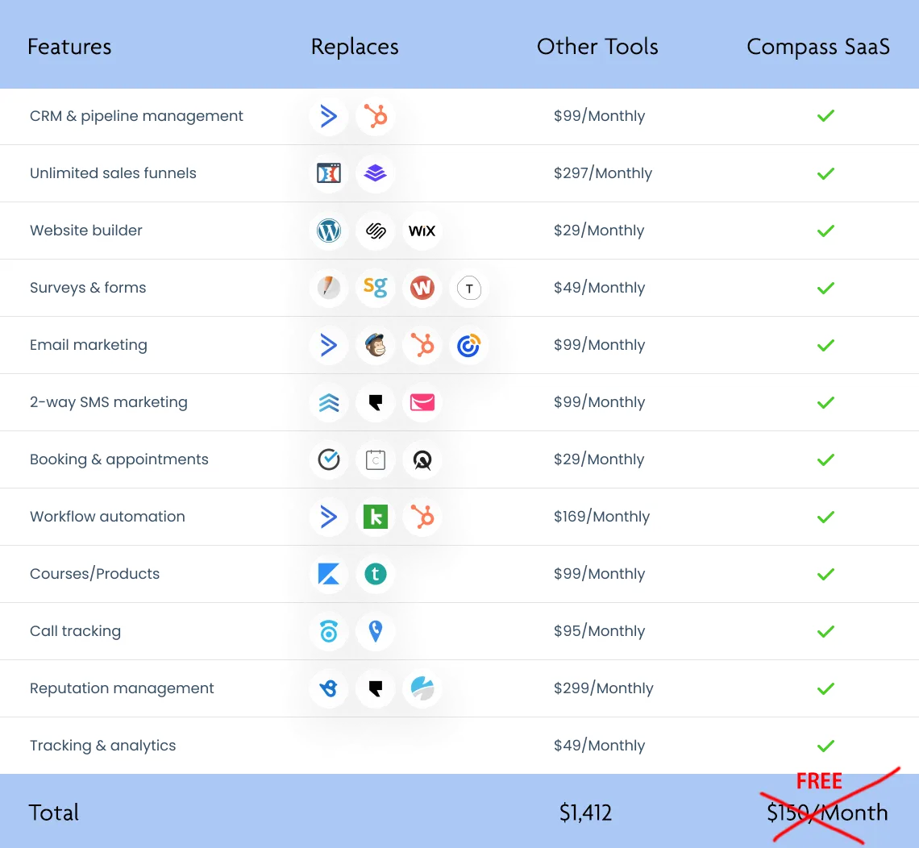Click the 'Other Tools' column header
Image resolution: width=919 pixels, height=848 pixels.
point(597,46)
